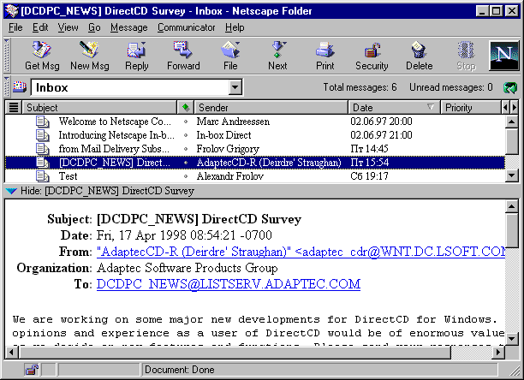
Task: Select the Introducing Netscape In-b... message
Action: click(x=255, y=135)
